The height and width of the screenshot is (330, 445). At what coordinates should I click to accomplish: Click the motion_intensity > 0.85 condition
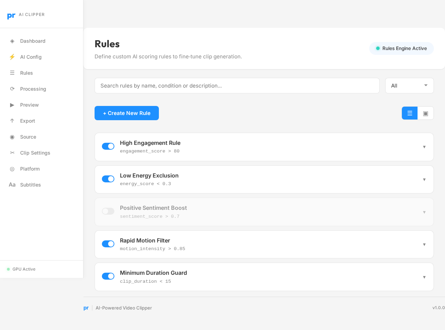pos(153,249)
